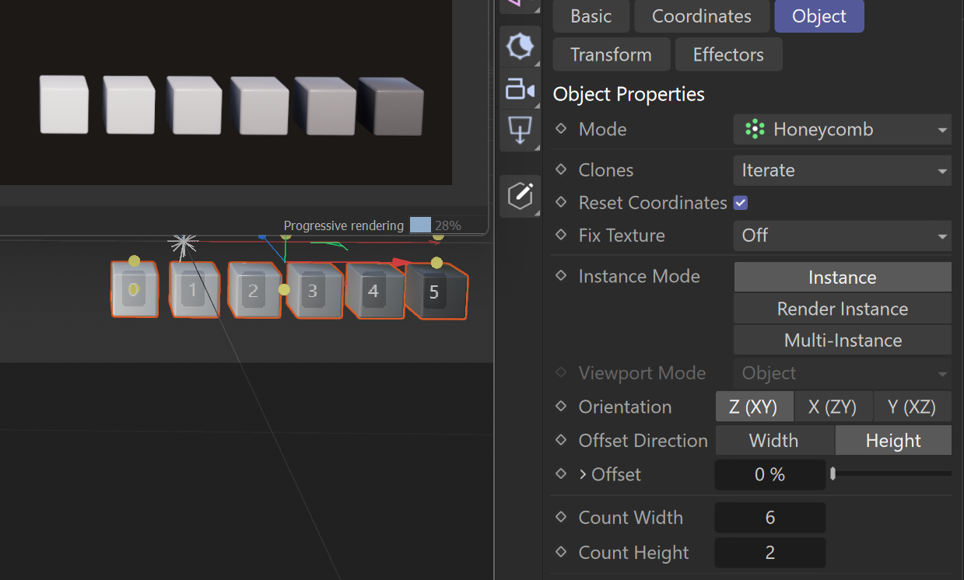The width and height of the screenshot is (964, 580).
Task: Select the downward-arrow screen icon in the sidebar
Action: (519, 130)
